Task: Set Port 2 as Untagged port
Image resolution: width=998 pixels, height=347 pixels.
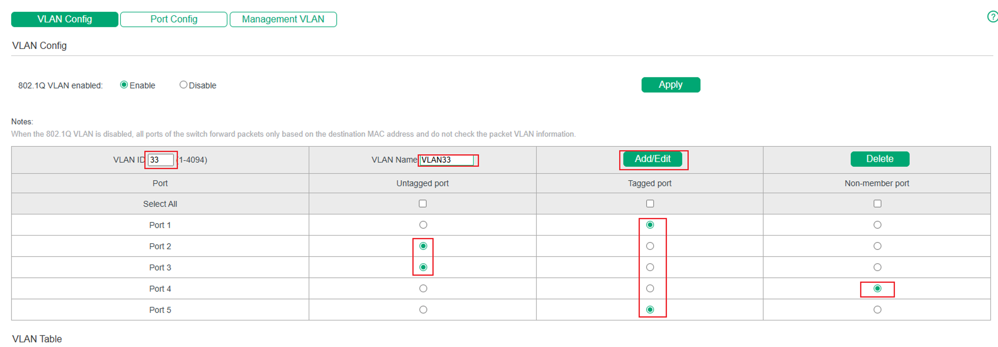Action: [x=423, y=246]
